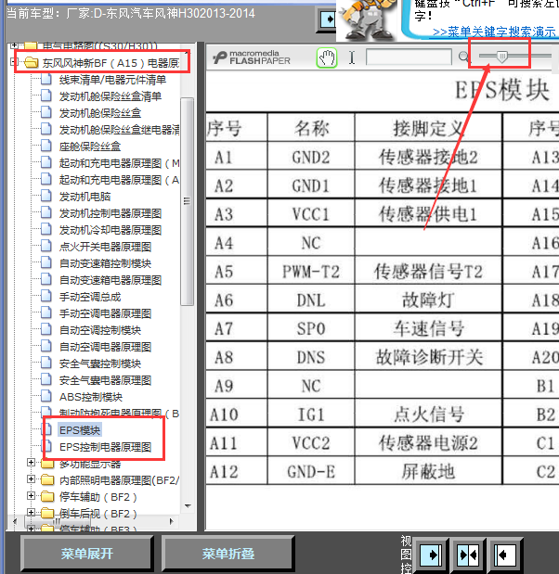Select 安全气囊控制模块 entry
Viewport: 559px width, 574px height.
tap(100, 364)
